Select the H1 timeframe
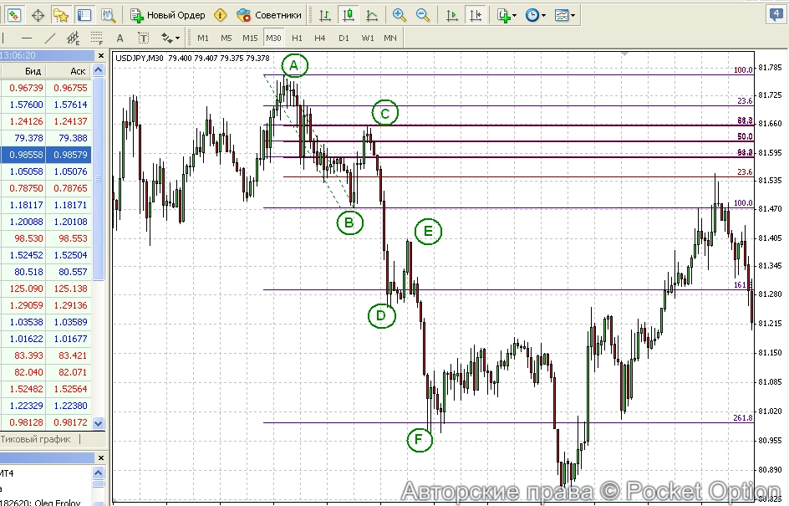 (297, 38)
